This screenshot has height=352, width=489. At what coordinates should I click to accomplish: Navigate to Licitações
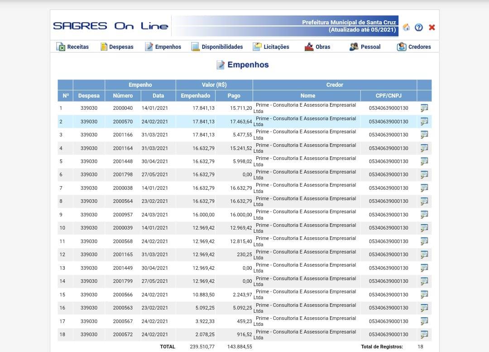pyautogui.click(x=271, y=47)
